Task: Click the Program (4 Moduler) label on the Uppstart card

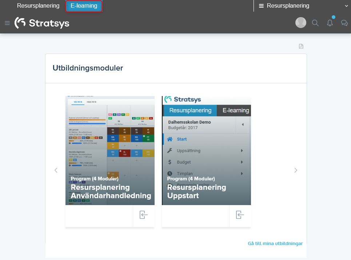Action: tap(191, 179)
